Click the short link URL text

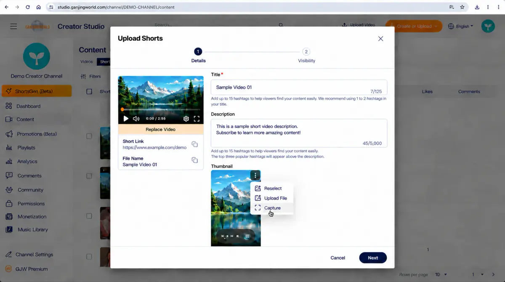[x=154, y=148]
